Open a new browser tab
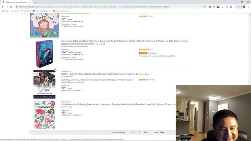The width and height of the screenshot is (251, 141). pyautogui.click(x=35, y=2)
